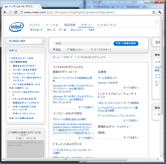Click sidebar 製品およびテクノロジー link
Image resolution: width=166 pixels, height=164 pixels.
(x=25, y=66)
